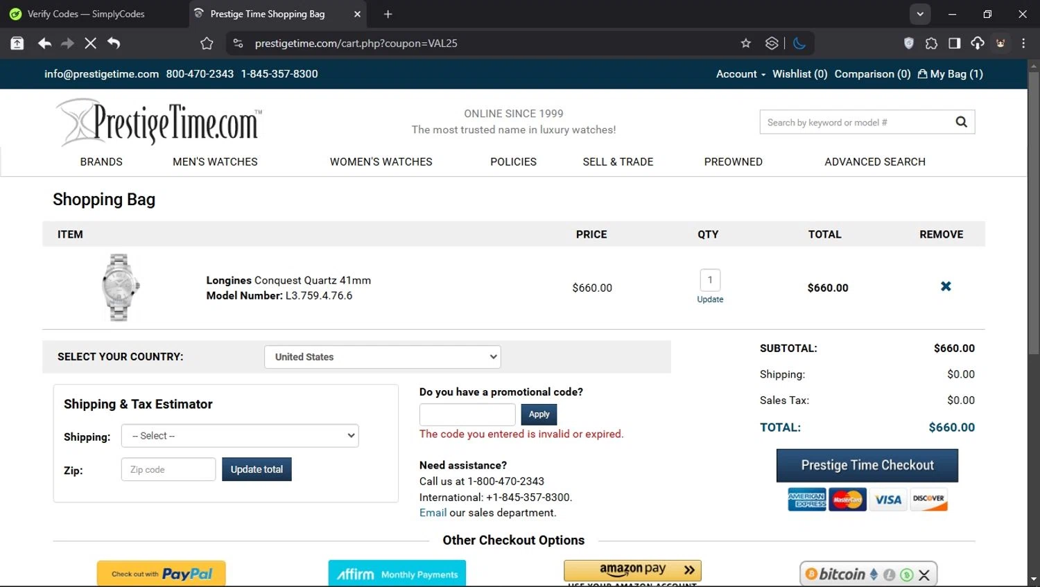Click Comparison (0) link
Screen dimensions: 1040x587
872,74
